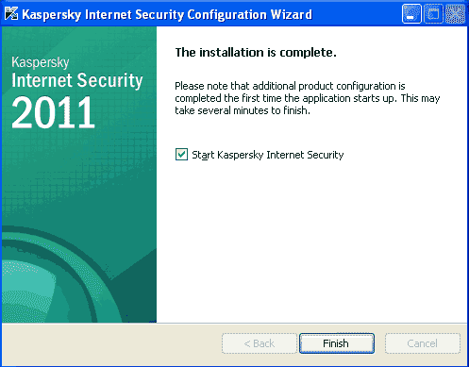Click the Finish button
This screenshot has height=367, width=469.
(x=337, y=343)
